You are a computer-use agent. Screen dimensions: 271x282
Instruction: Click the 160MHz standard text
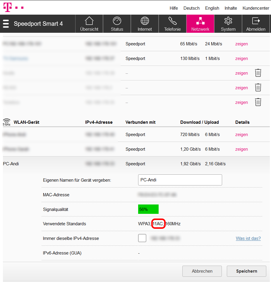[x=173, y=224]
